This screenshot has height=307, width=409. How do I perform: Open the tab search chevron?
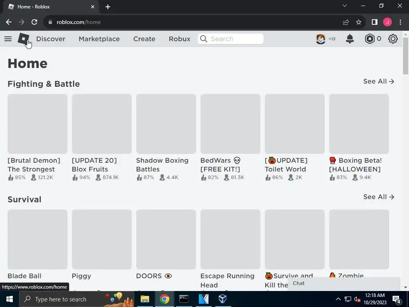click(x=345, y=6)
